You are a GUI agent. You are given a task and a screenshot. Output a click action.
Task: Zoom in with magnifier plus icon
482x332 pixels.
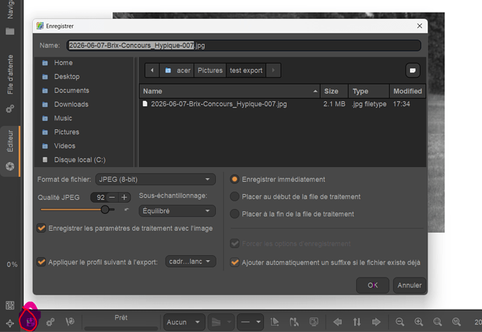(x=418, y=322)
